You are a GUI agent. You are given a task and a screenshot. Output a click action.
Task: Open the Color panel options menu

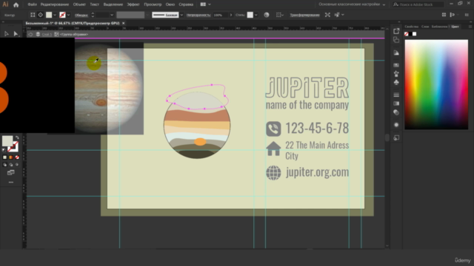click(x=470, y=27)
